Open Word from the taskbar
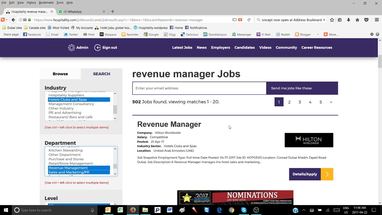Screen dimensions: 382x215 point(170,210)
